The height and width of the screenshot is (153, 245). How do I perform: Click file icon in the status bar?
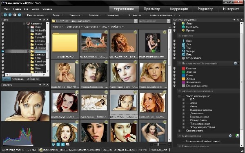coord(41,150)
